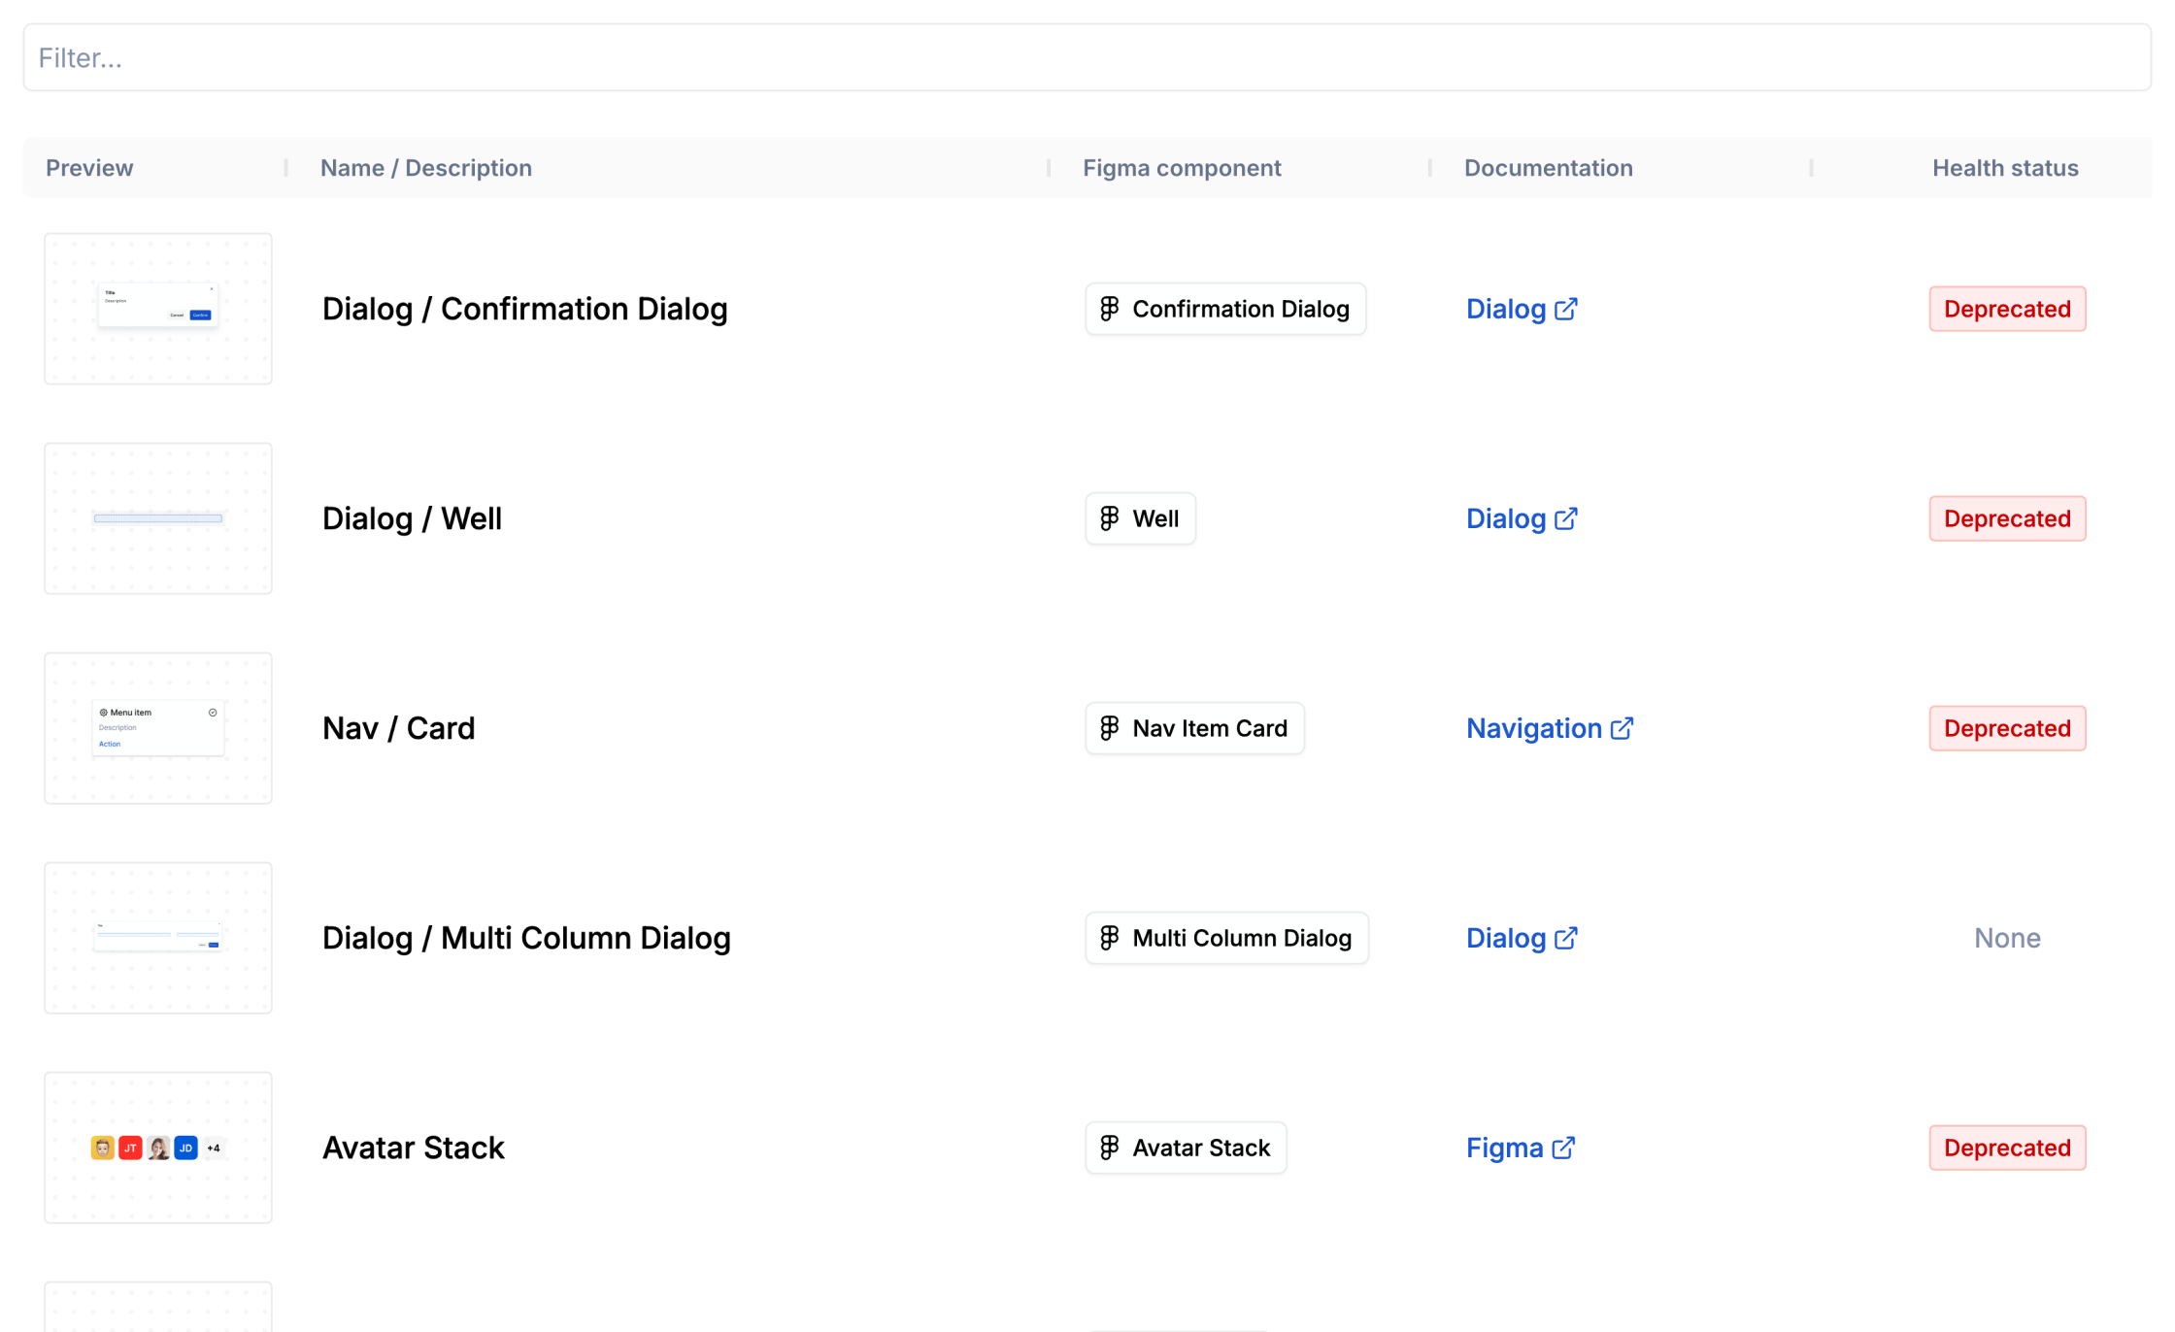Click Deprecated badge on Avatar Stack row
Image resolution: width=2175 pixels, height=1332 pixels.
click(x=2006, y=1148)
